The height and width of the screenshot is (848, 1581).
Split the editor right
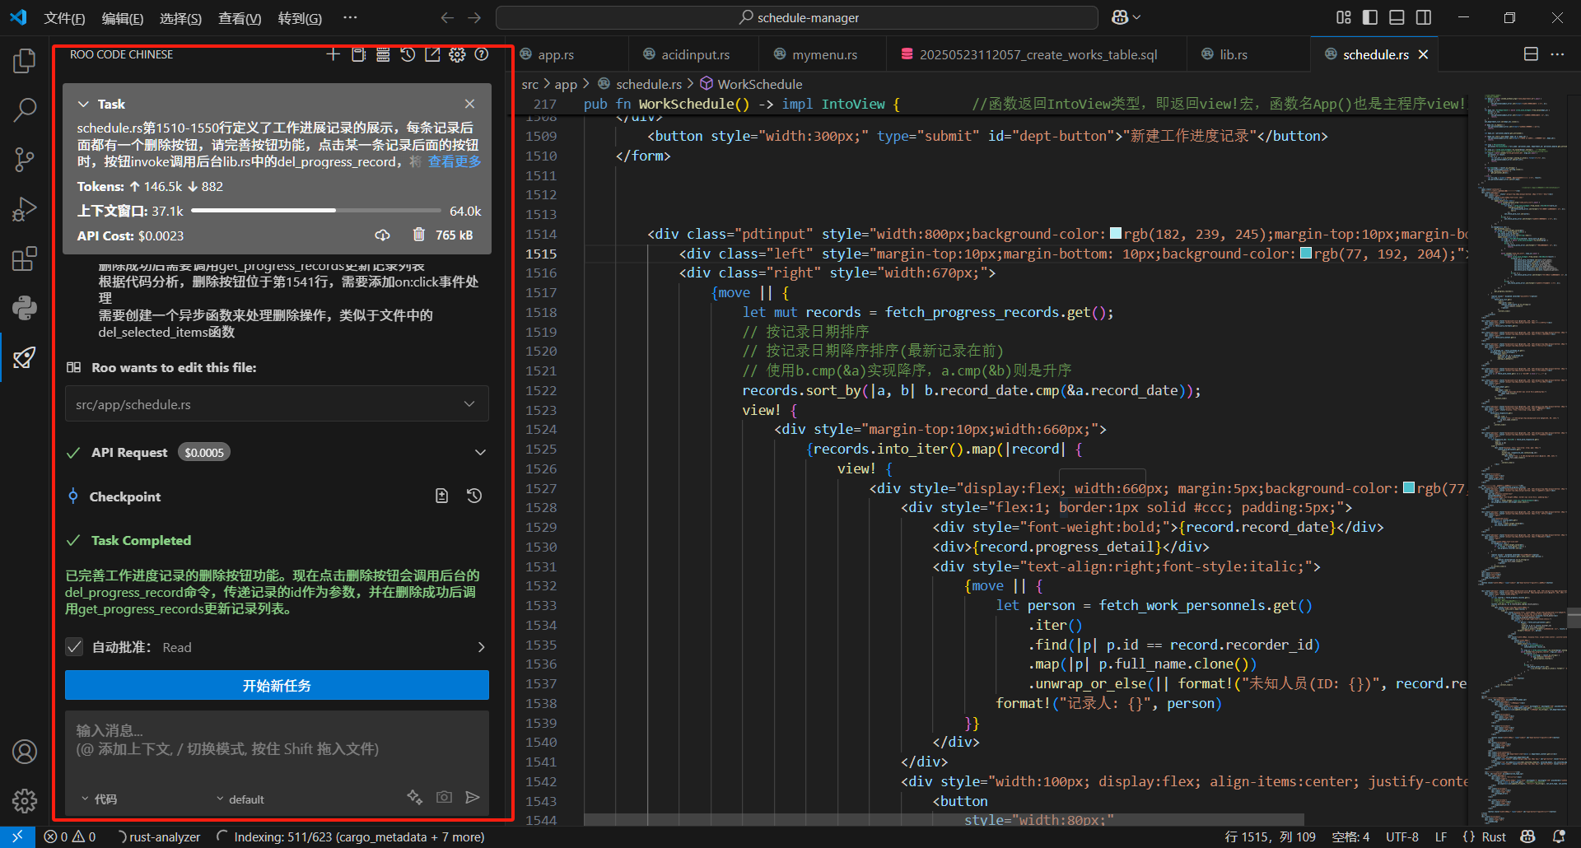(x=1531, y=54)
